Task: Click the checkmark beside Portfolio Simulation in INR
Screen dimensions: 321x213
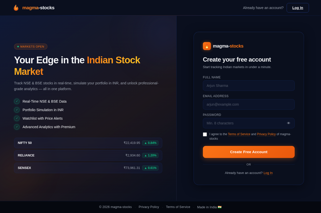Action: (17, 109)
